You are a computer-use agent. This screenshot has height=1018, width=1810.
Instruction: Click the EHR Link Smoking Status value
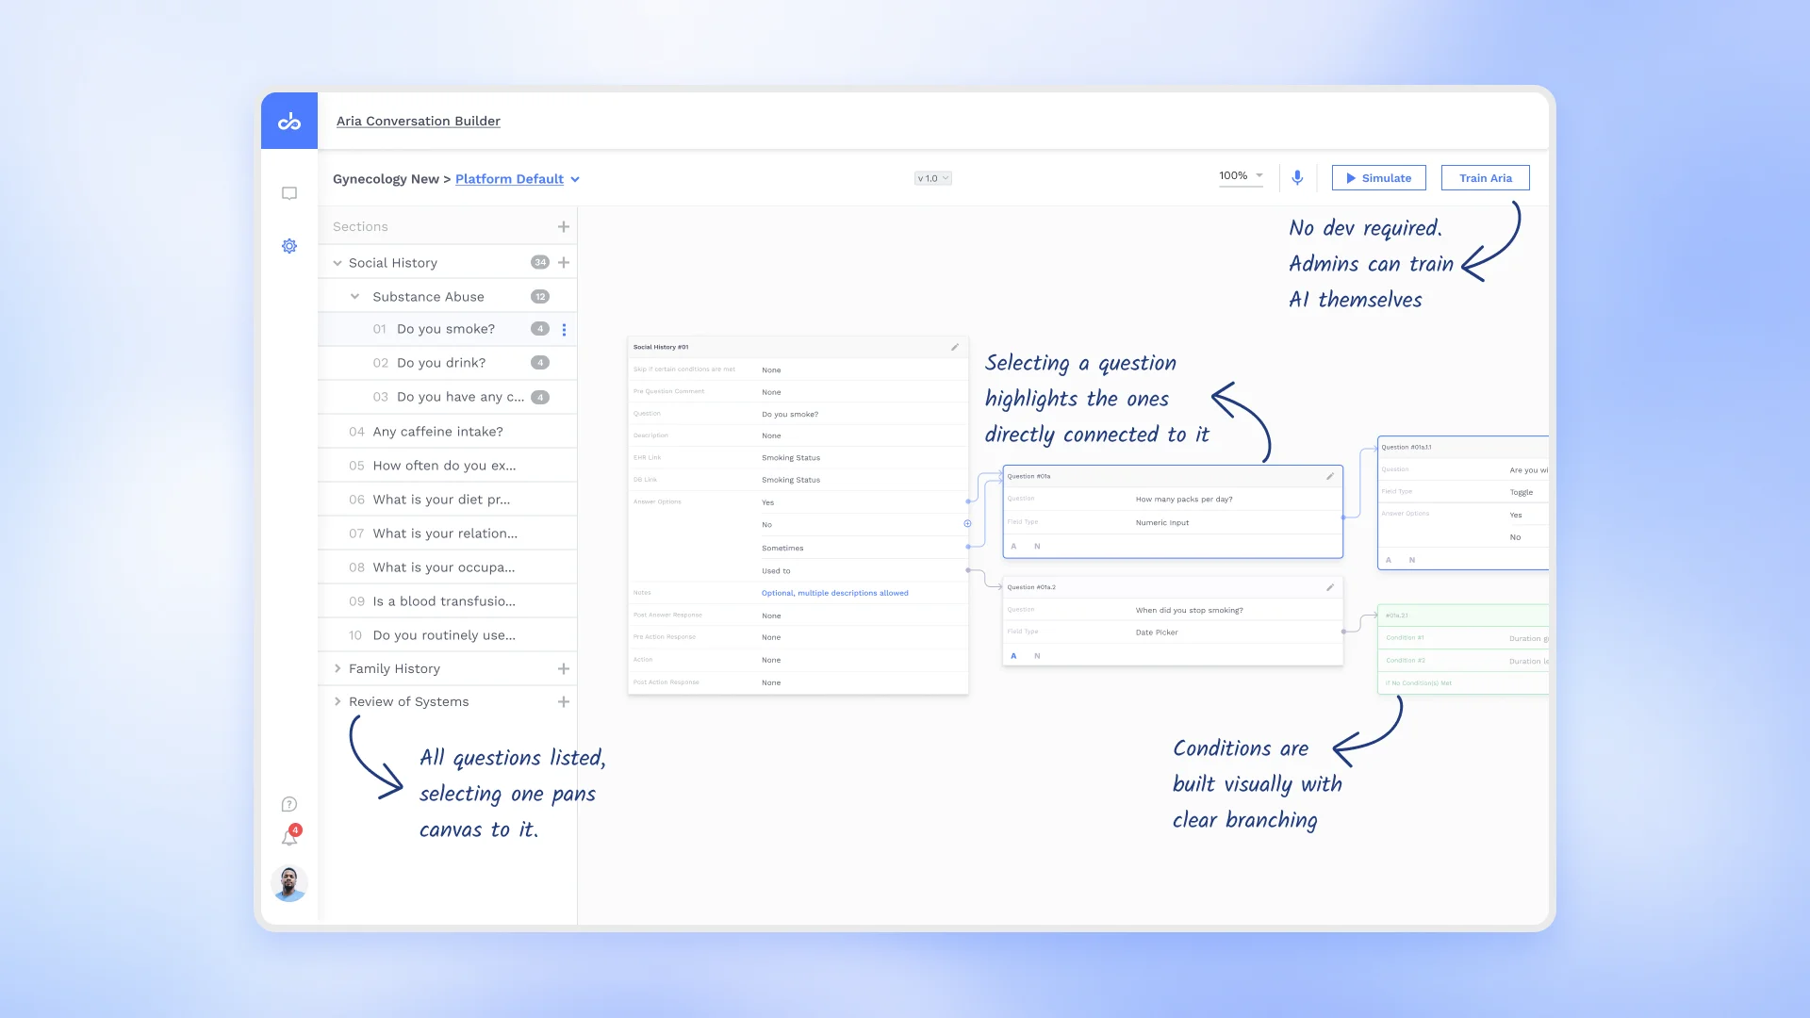coord(791,458)
